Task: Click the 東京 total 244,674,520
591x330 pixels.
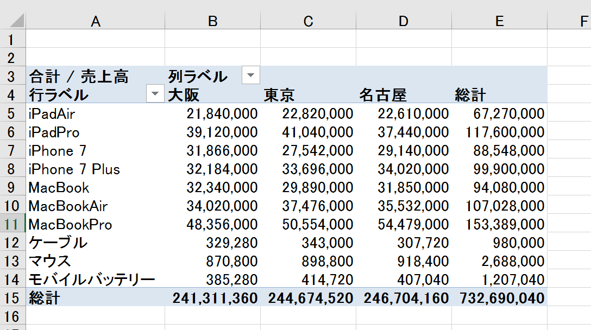Action: pos(311,299)
